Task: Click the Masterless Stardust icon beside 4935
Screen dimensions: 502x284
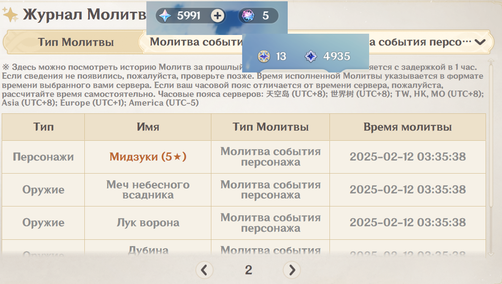Action: [310, 56]
